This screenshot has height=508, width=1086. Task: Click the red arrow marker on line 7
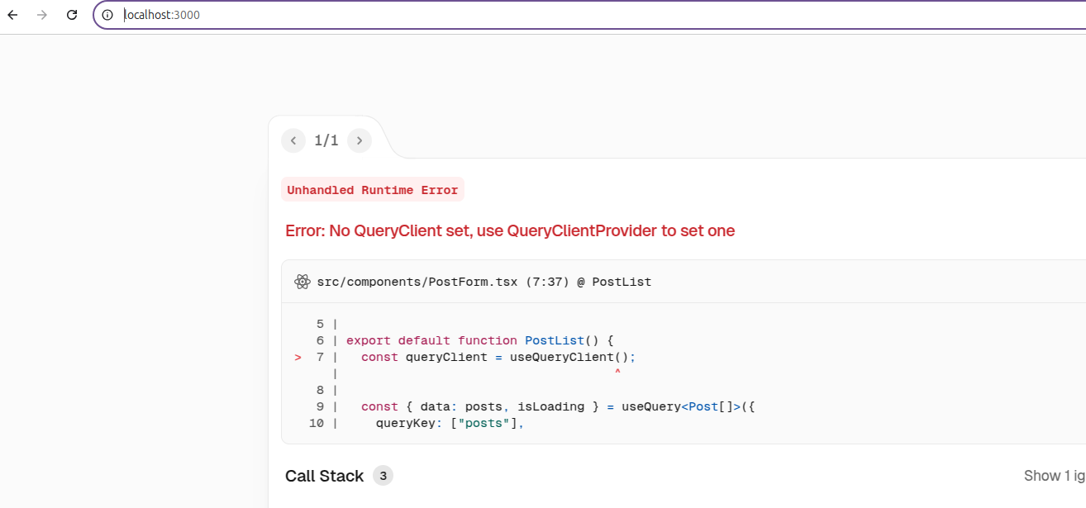point(298,357)
